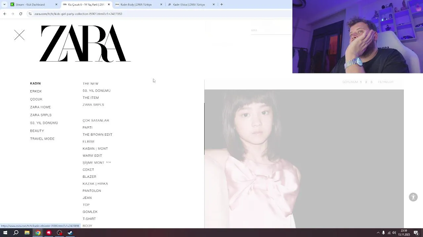The image size is (423, 237).
Task: Open File Explorer from taskbar
Action: tap(27, 233)
